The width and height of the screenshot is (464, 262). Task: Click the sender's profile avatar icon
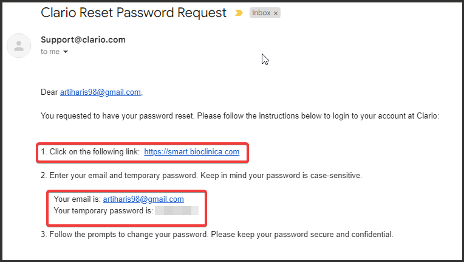click(x=19, y=46)
